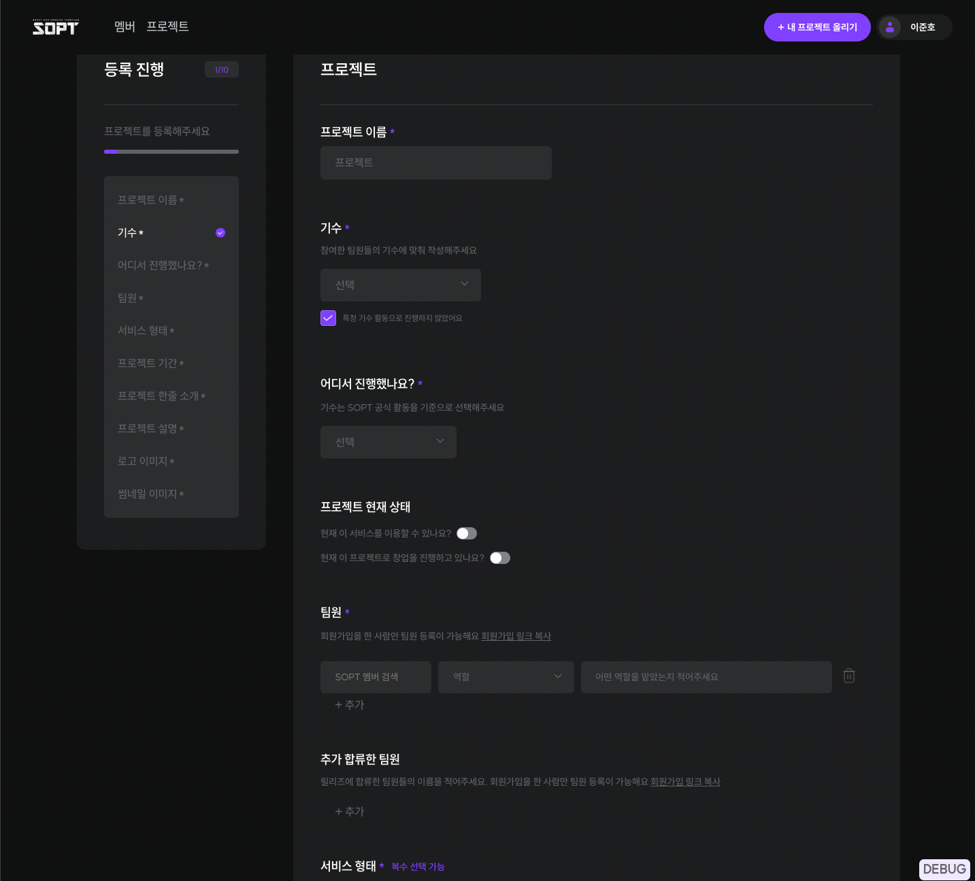The width and height of the screenshot is (975, 881).
Task: Click the 프로젝트 이름 input field
Action: point(435,163)
